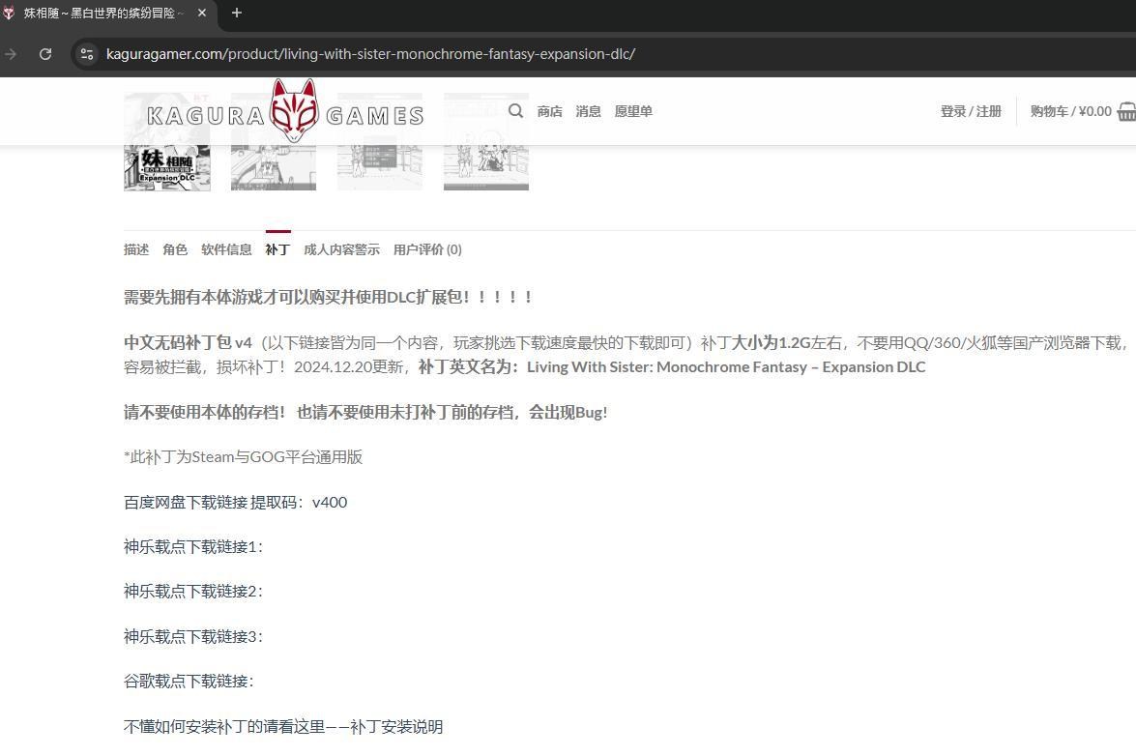Viewport: 1136px width, 756px height.
Task: Click the shopping cart basket icon
Action: click(1126, 111)
